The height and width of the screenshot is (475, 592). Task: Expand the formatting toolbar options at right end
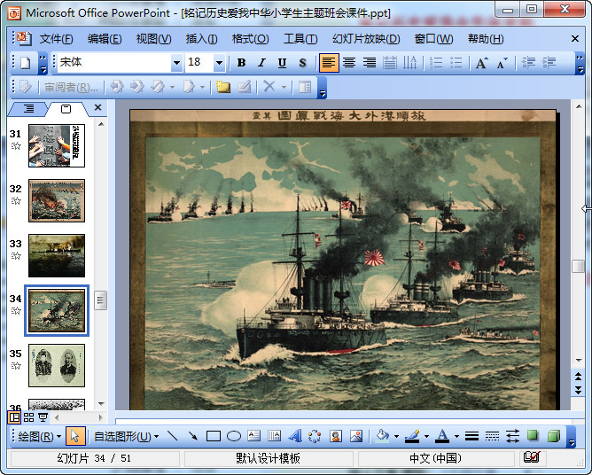(580, 63)
